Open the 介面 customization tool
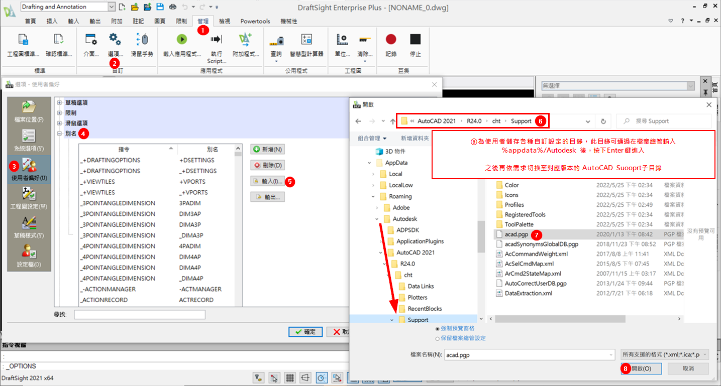This screenshot has width=721, height=386. (91, 40)
